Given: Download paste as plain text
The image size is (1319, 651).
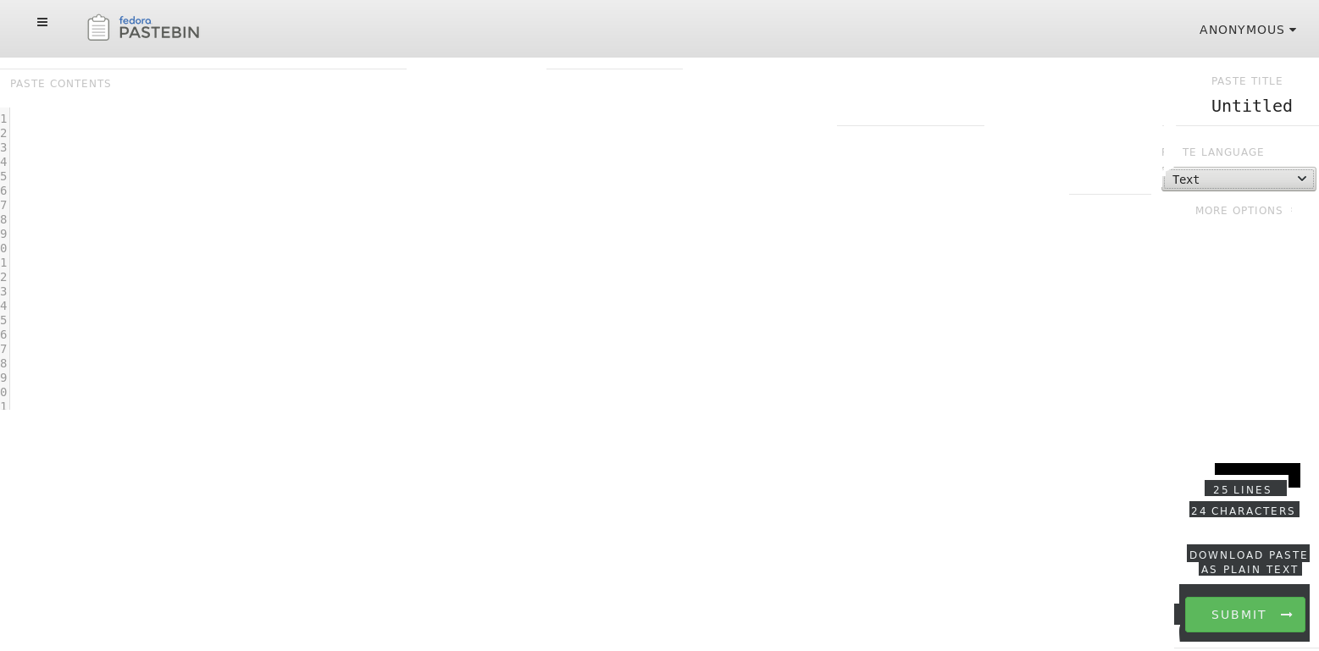Looking at the screenshot, I should click(1249, 562).
